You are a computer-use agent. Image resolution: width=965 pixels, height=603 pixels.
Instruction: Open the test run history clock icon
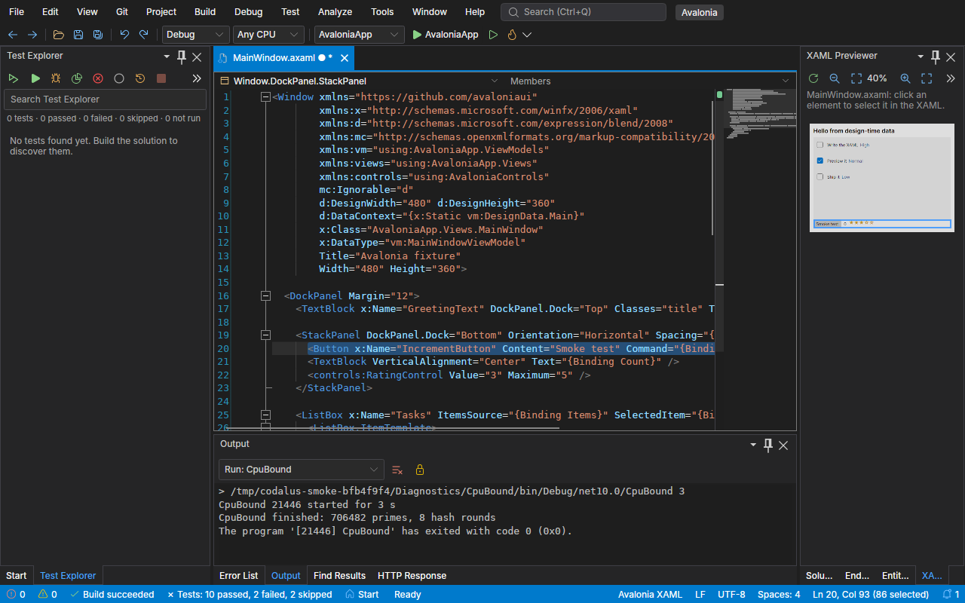(140, 78)
